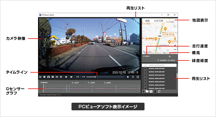Check the highlighted first playlist file checkbox
Viewport: 216px width, 117px height.
[145, 65]
